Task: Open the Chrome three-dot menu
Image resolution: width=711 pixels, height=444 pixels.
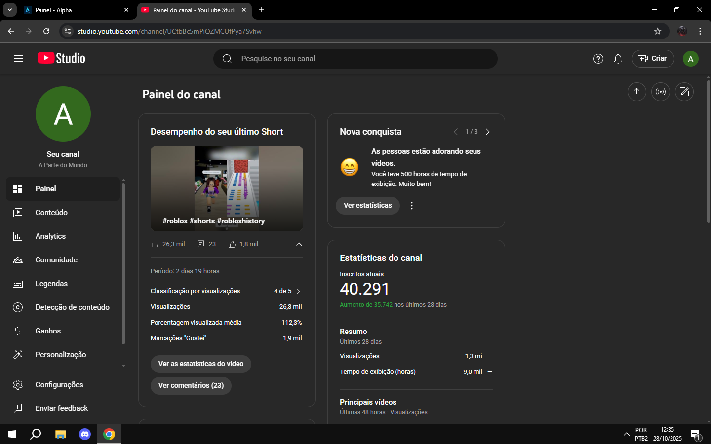Action: click(700, 31)
